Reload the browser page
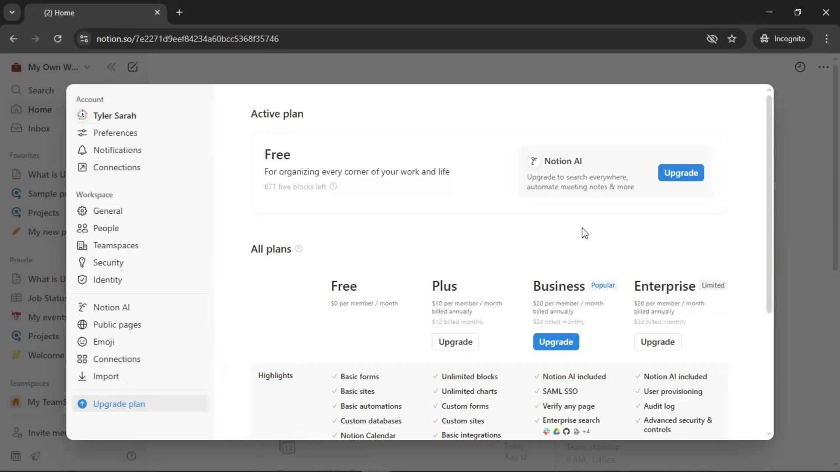 57,38
